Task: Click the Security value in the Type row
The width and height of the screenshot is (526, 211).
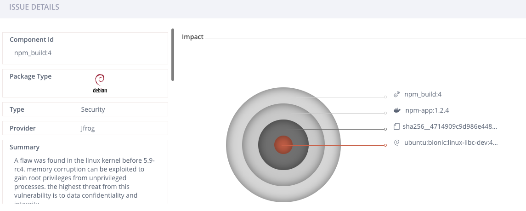Action: click(x=93, y=109)
